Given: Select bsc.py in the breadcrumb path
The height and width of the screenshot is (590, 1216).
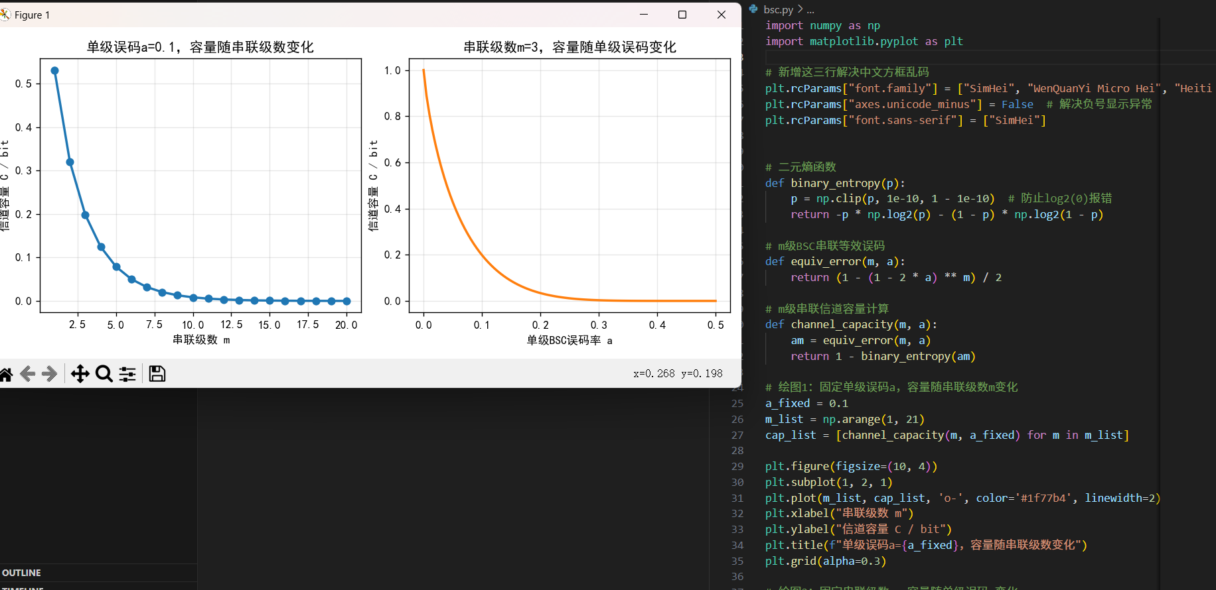Looking at the screenshot, I should point(778,9).
